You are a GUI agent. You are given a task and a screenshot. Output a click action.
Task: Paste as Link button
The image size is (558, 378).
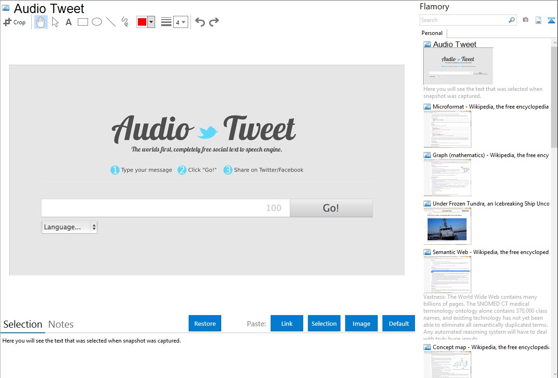click(287, 323)
